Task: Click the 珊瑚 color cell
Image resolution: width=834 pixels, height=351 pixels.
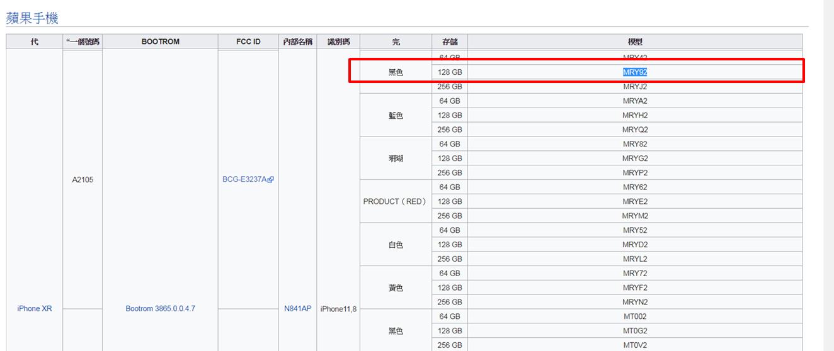Action: pyautogui.click(x=396, y=159)
